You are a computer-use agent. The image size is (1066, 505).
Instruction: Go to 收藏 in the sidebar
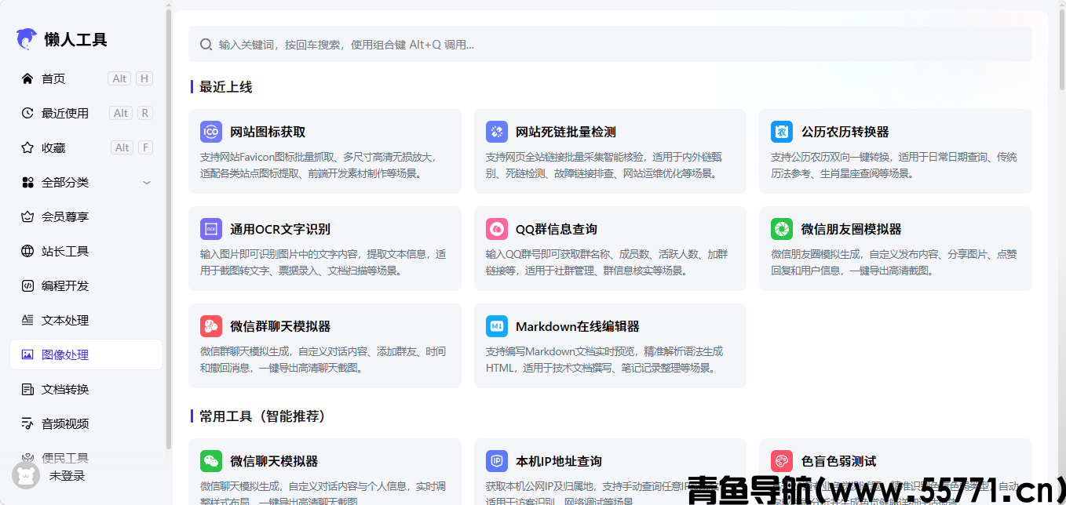[86, 147]
